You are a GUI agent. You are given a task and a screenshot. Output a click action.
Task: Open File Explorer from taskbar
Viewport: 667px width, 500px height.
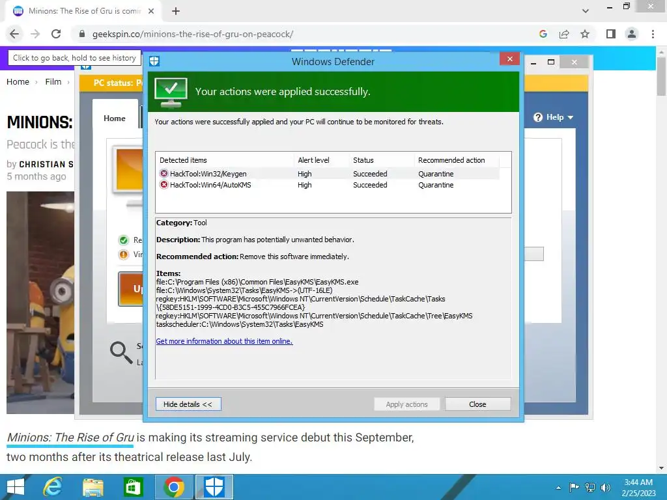pos(92,487)
